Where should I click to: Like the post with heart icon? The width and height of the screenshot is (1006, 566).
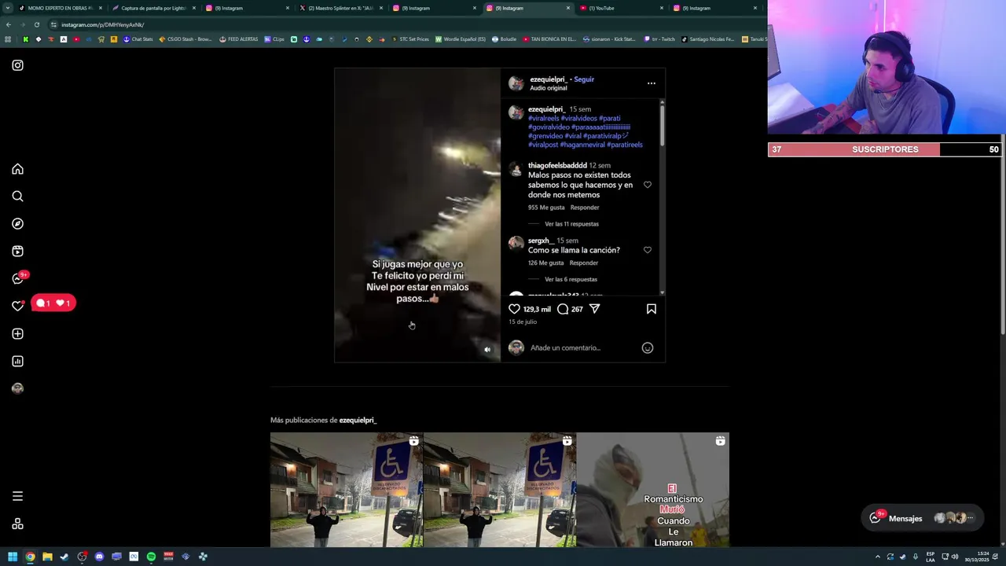click(514, 309)
